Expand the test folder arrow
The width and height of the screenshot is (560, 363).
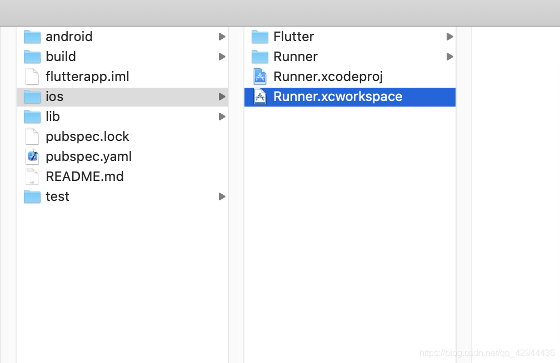[x=222, y=196]
